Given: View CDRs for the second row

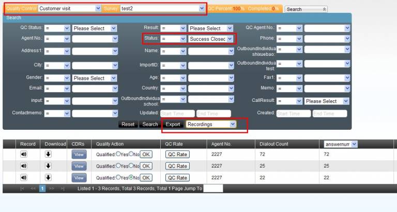Looking at the screenshot, I should [79, 166].
